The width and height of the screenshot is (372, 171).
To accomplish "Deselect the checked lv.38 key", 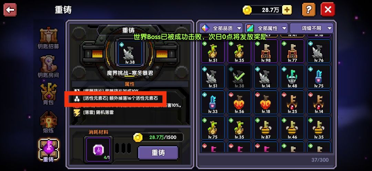I will tap(239, 77).
